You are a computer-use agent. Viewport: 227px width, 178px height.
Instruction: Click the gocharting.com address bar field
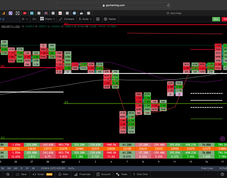pos(113,5)
